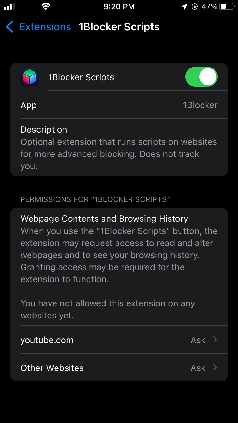Tap the 1Blocker Scripts row label
Viewport: 238px width, 423px height.
(81, 77)
